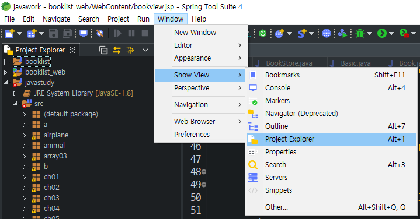Viewport: 420px width, 219px height.
Task: Toggle Link with Editor in Project Explorer
Action: click(117, 50)
